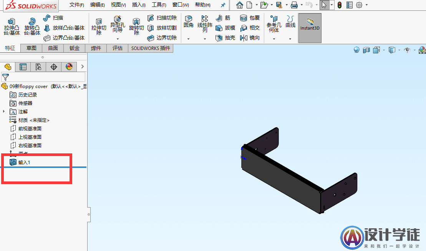Expand the Hole Wizard dropdown arrow
The image size is (426, 251).
coord(118,39)
